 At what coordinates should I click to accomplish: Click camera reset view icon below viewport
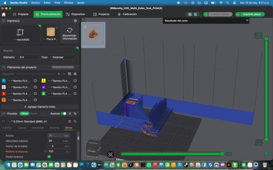pos(110,155)
